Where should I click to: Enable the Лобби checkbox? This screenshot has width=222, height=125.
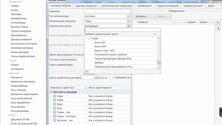[54, 100]
